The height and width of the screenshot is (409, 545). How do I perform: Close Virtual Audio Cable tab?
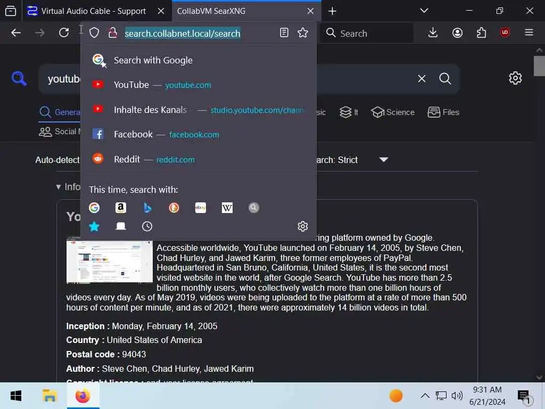tap(161, 11)
